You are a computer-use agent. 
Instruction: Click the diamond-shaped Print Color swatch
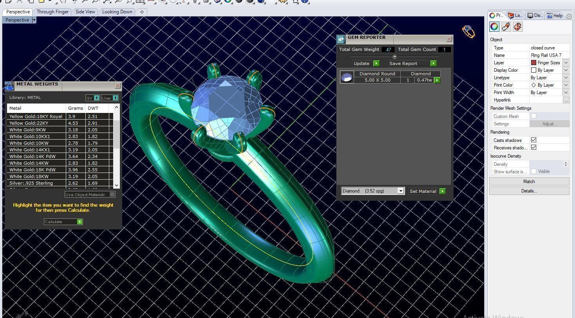pyautogui.click(x=533, y=85)
